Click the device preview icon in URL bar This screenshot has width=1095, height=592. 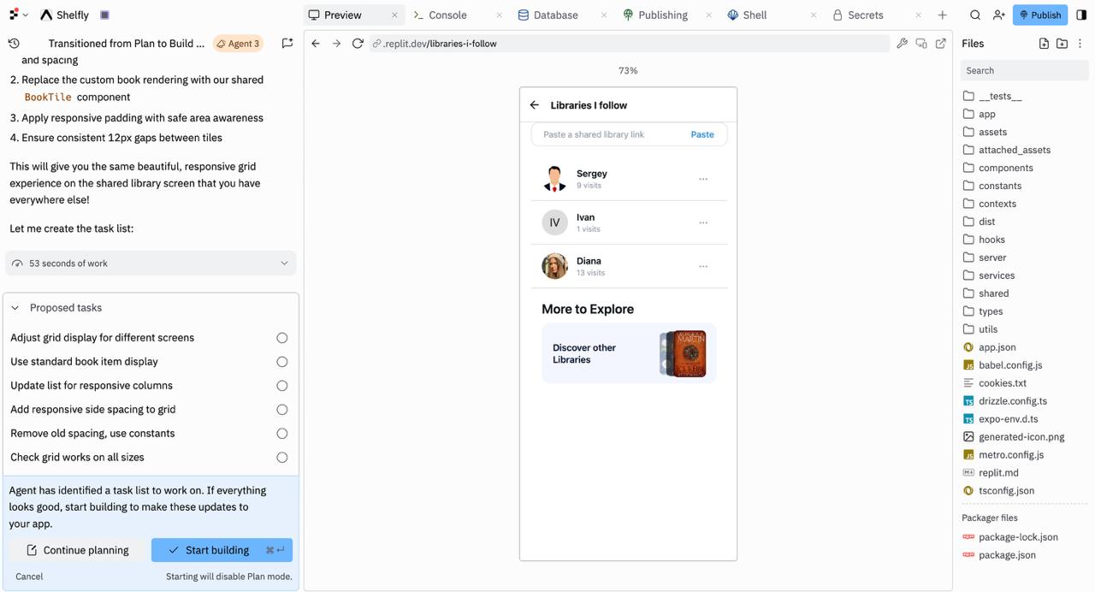[921, 44]
